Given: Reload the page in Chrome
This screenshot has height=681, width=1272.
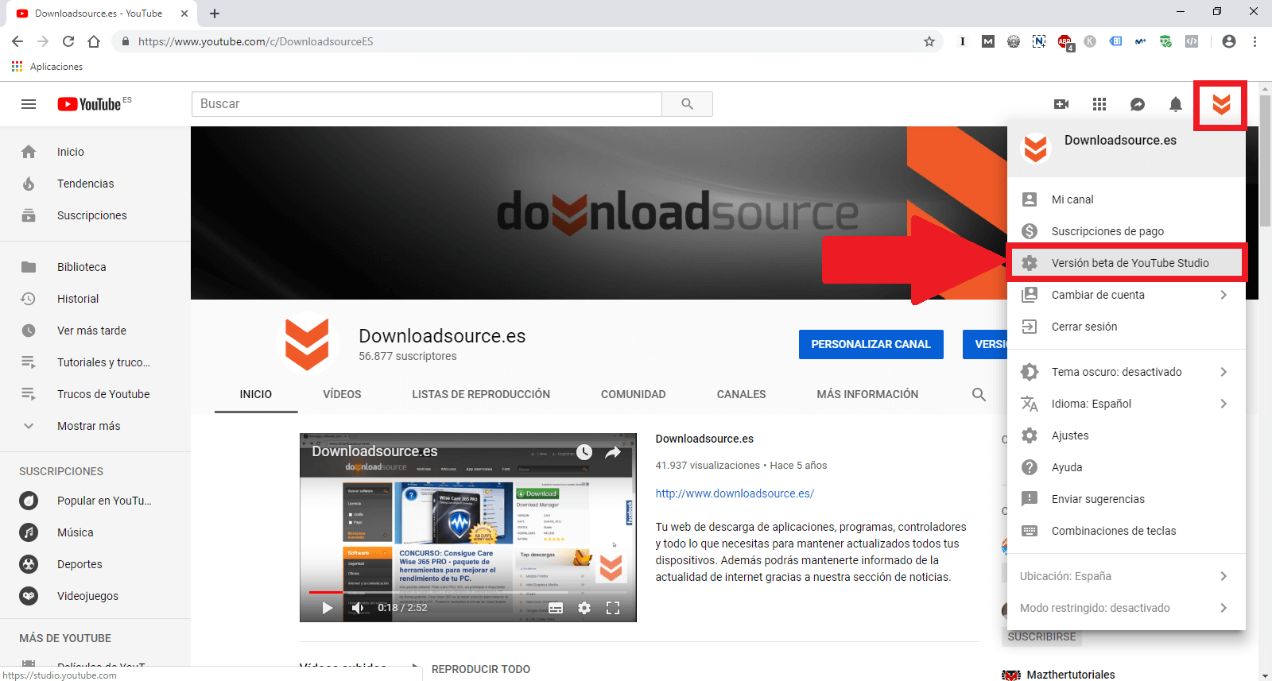Looking at the screenshot, I should click(x=68, y=41).
